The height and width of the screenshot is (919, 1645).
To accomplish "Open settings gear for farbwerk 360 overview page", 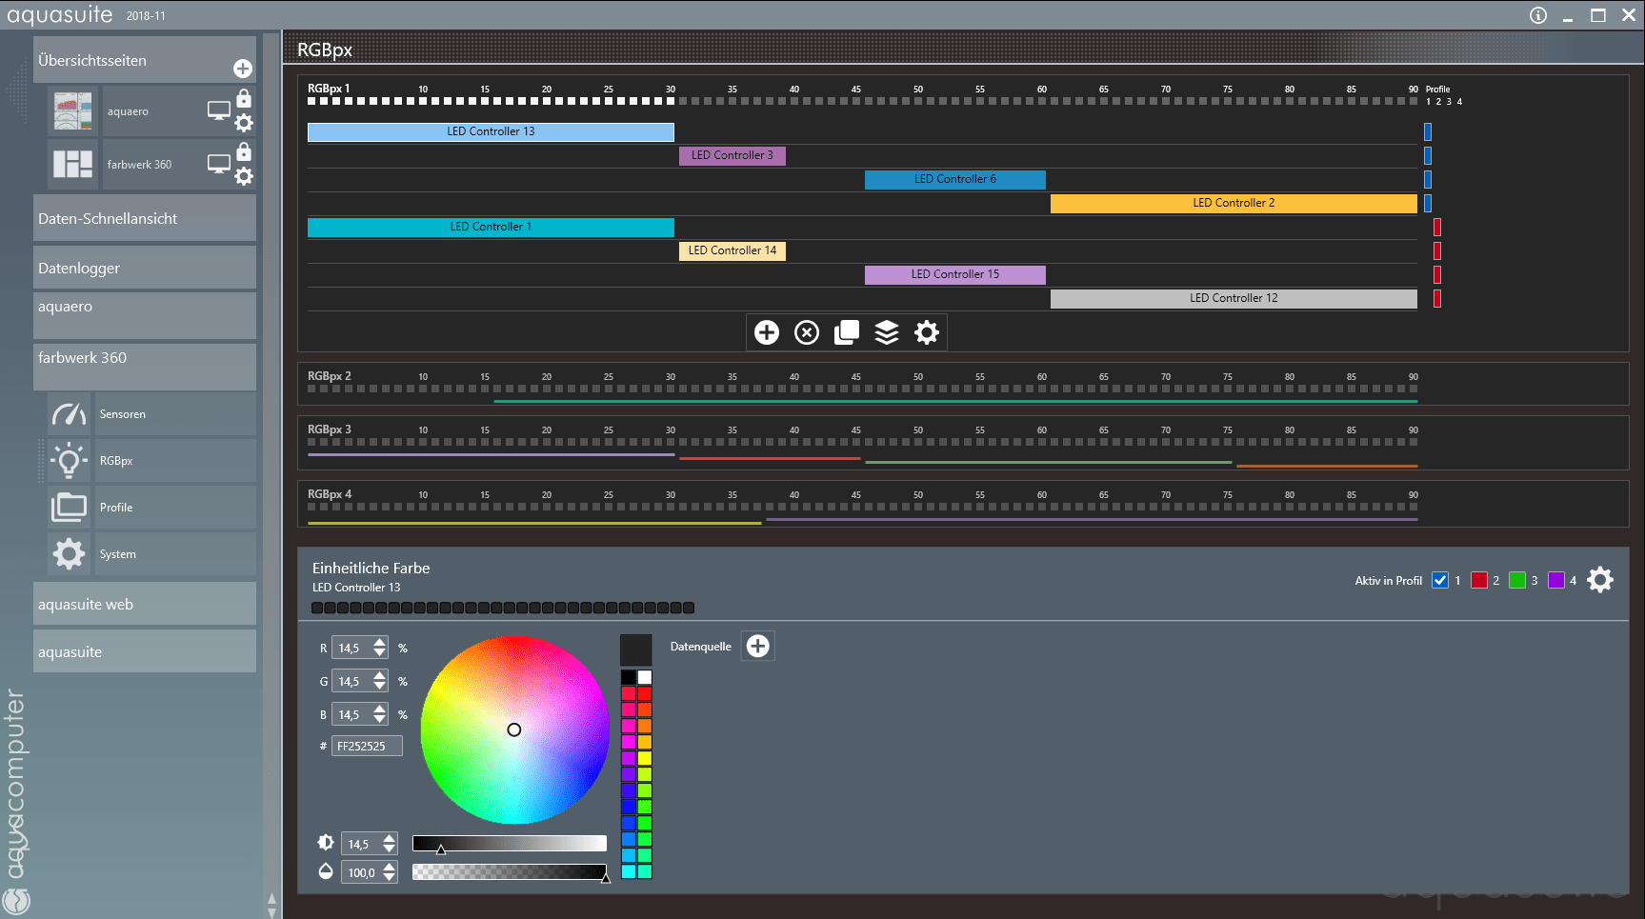I will [244, 176].
